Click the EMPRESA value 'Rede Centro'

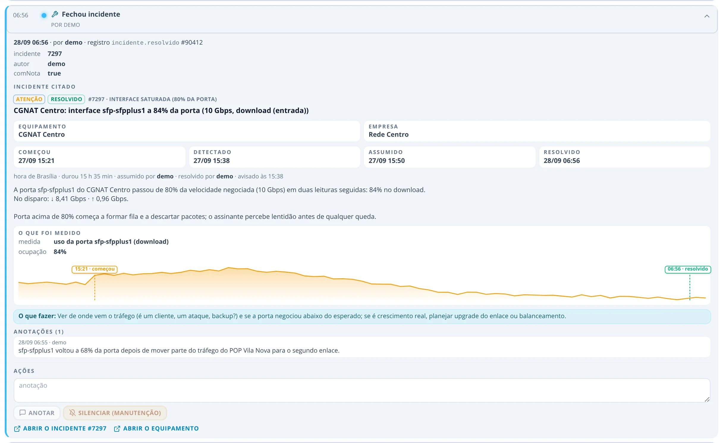[x=389, y=134]
